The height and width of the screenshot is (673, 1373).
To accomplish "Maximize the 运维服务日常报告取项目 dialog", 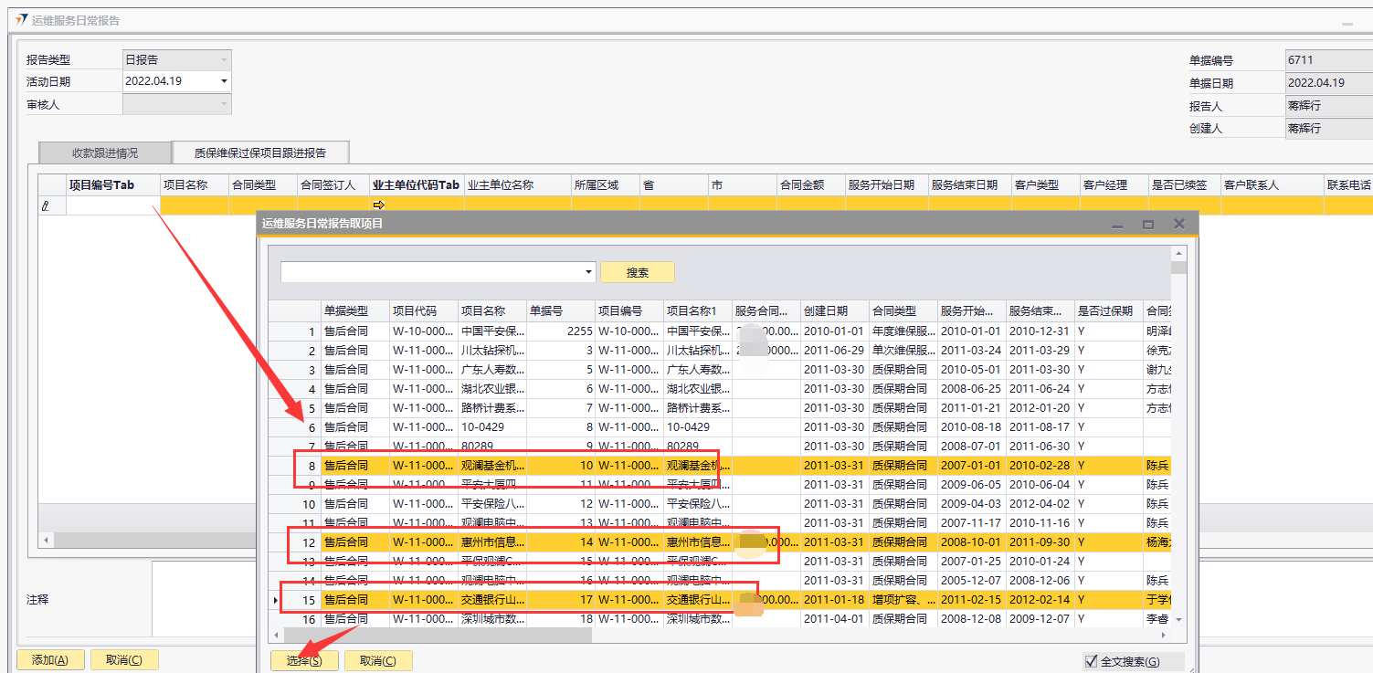I will pos(1148,224).
